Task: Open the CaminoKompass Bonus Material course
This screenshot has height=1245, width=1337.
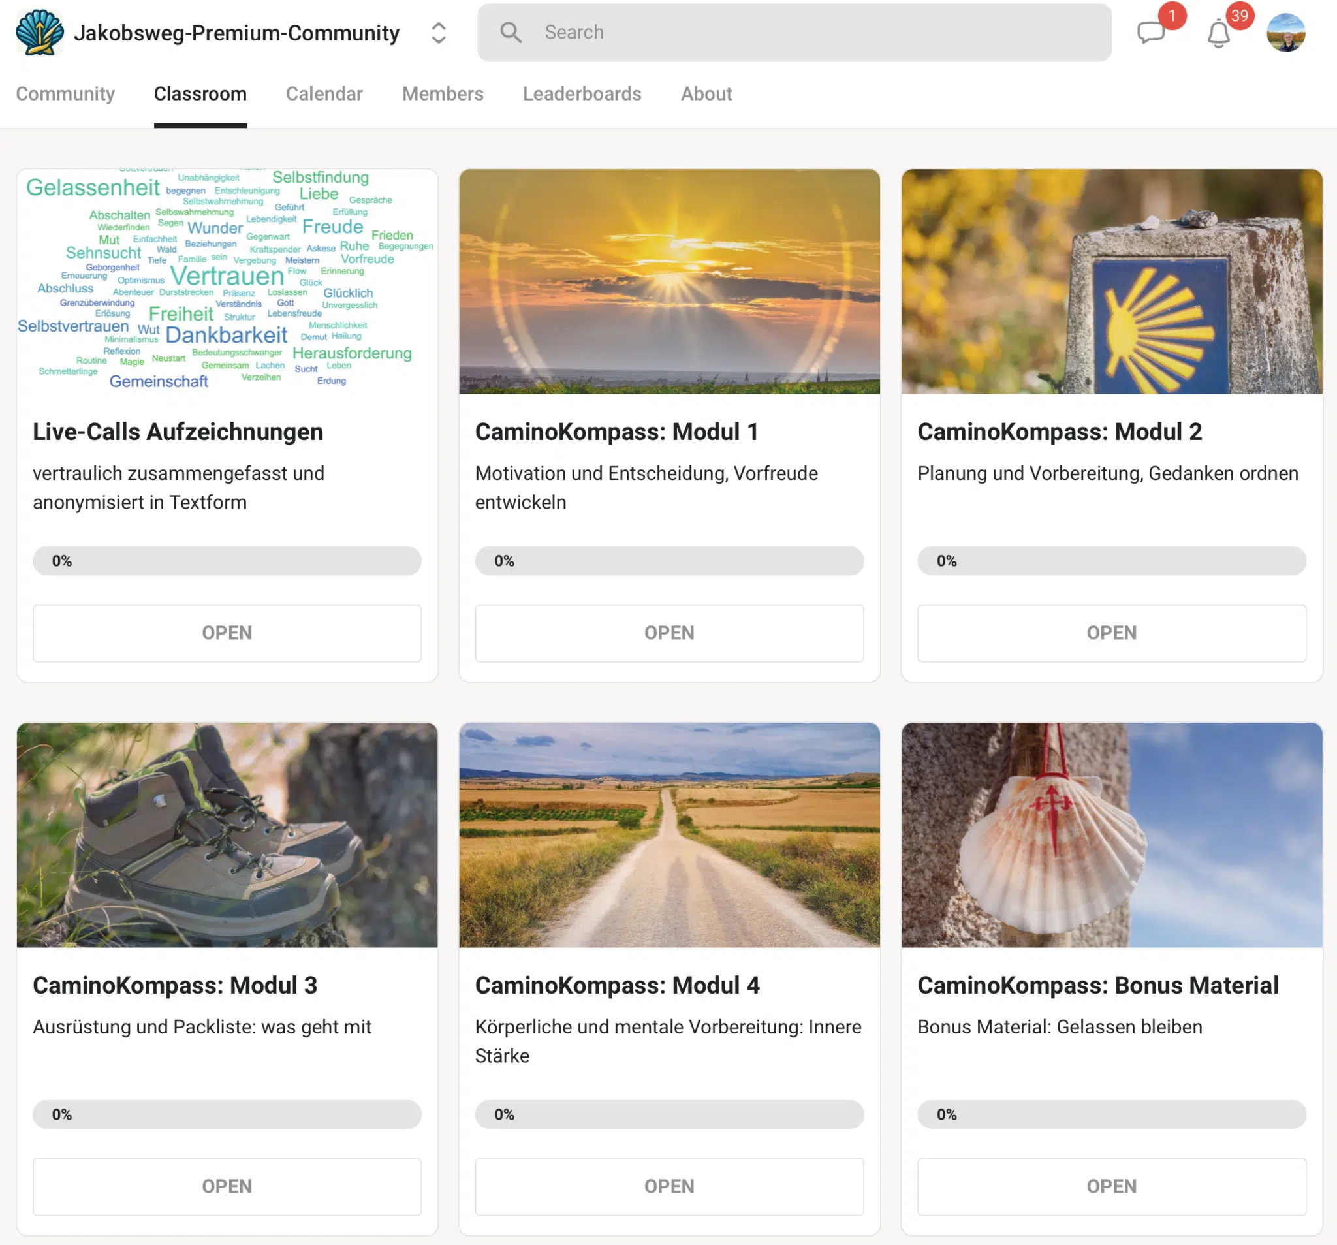Action: [x=1111, y=1186]
